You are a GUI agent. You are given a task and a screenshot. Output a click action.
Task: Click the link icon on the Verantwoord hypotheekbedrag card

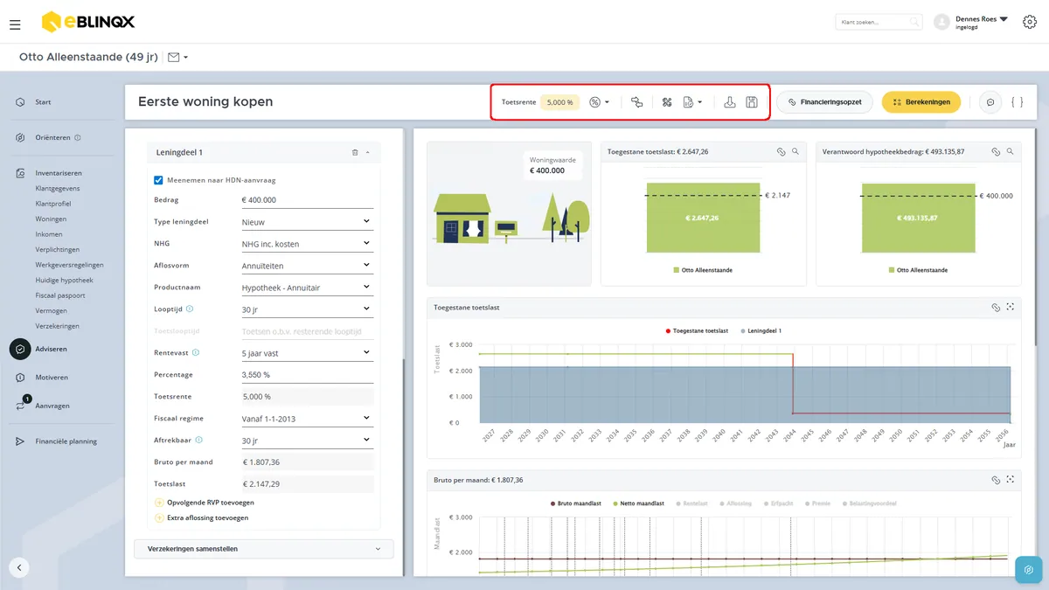pyautogui.click(x=996, y=151)
